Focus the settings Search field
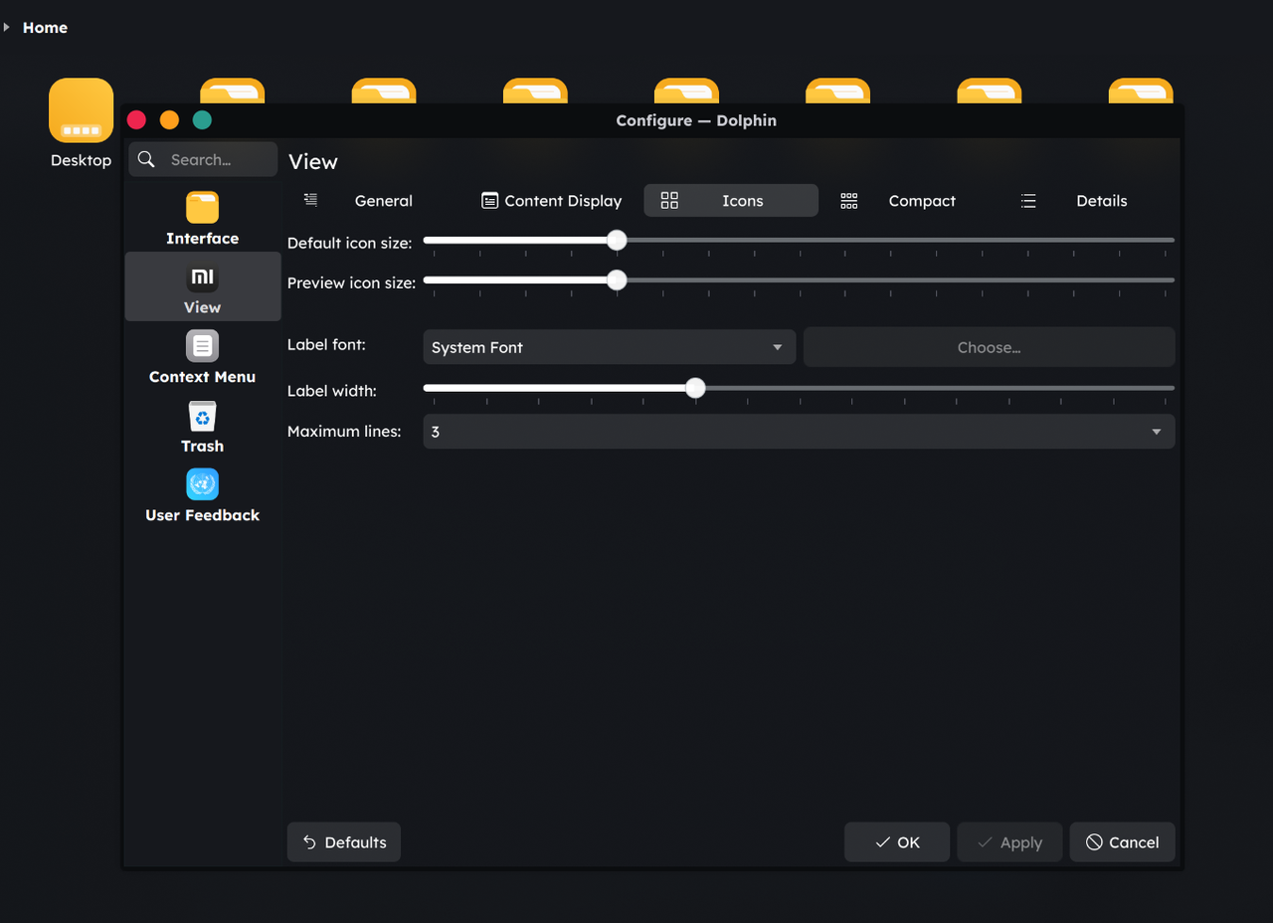1273x923 pixels. [x=203, y=159]
